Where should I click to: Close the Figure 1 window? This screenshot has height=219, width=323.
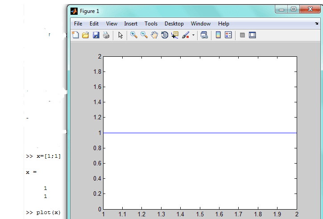point(310,9)
